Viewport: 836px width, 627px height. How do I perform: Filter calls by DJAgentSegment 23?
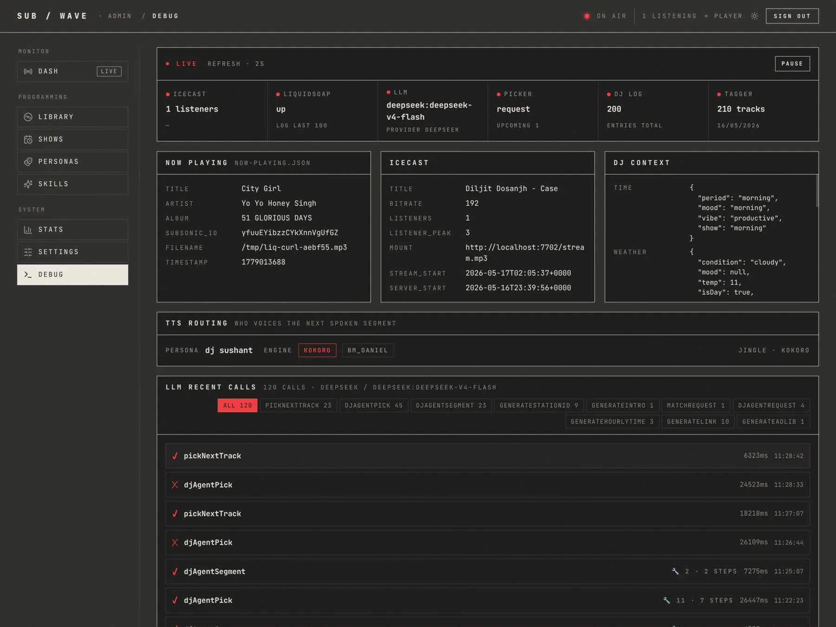tap(451, 405)
